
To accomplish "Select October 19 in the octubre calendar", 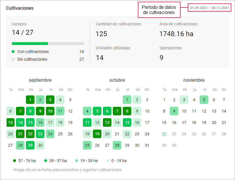I will point(97,134).
